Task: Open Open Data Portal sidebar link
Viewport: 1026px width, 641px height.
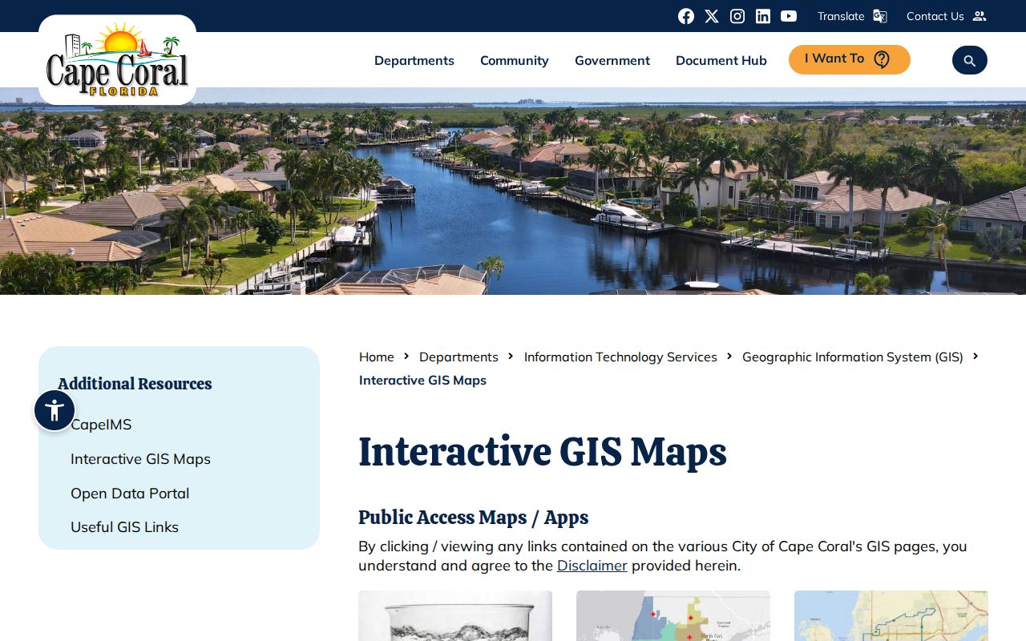Action: [130, 494]
